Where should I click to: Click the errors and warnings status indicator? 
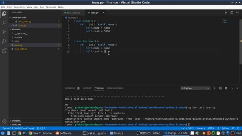point(41,128)
